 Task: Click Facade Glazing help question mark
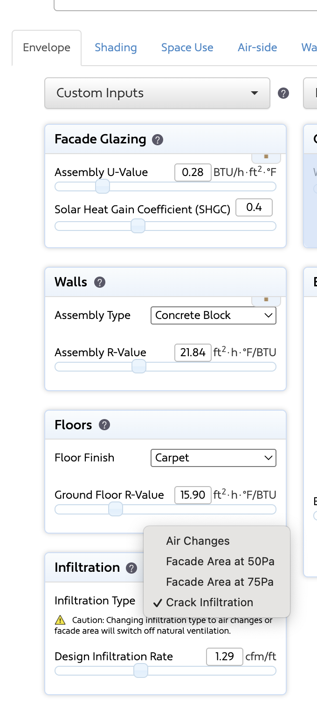pos(158,140)
